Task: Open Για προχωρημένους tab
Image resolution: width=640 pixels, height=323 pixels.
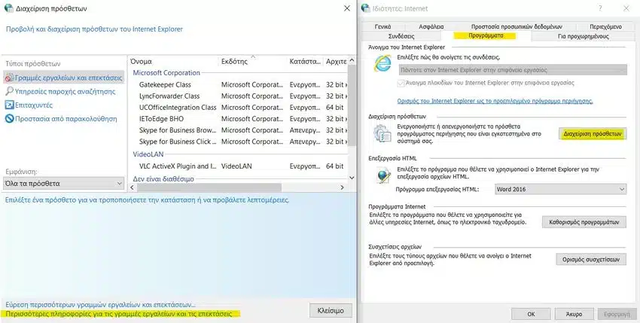Action: 583,36
